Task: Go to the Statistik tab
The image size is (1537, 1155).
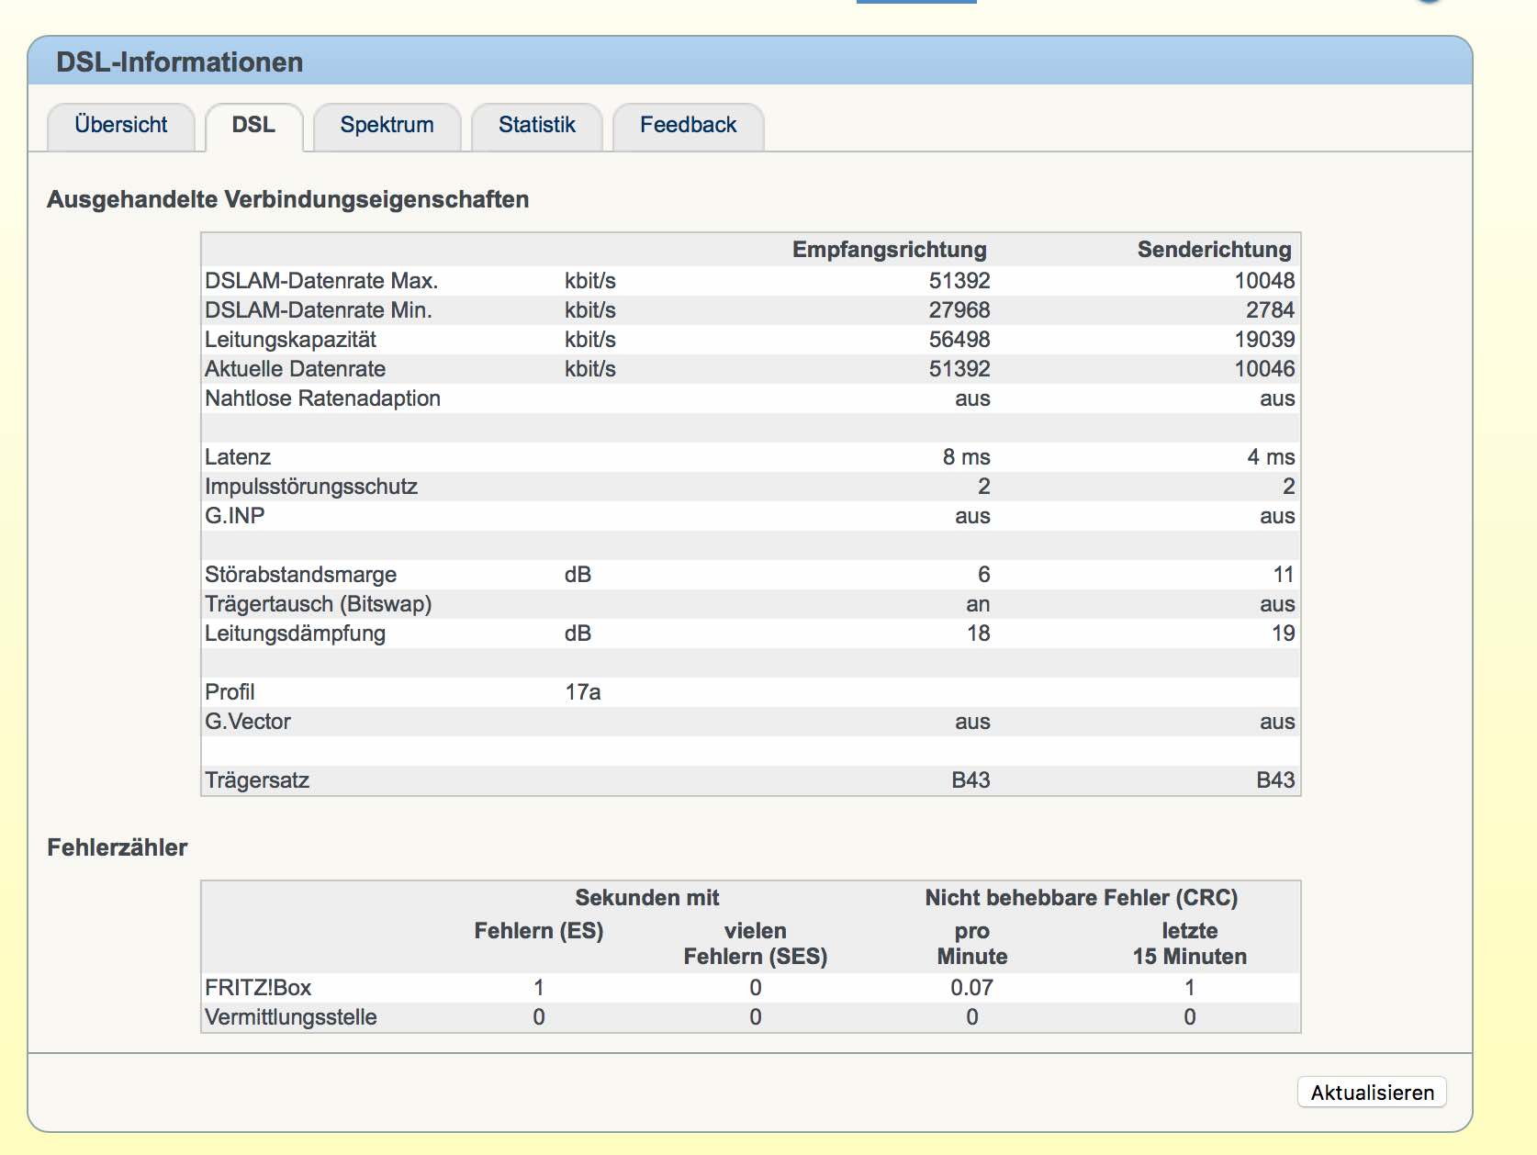Action: [536, 125]
